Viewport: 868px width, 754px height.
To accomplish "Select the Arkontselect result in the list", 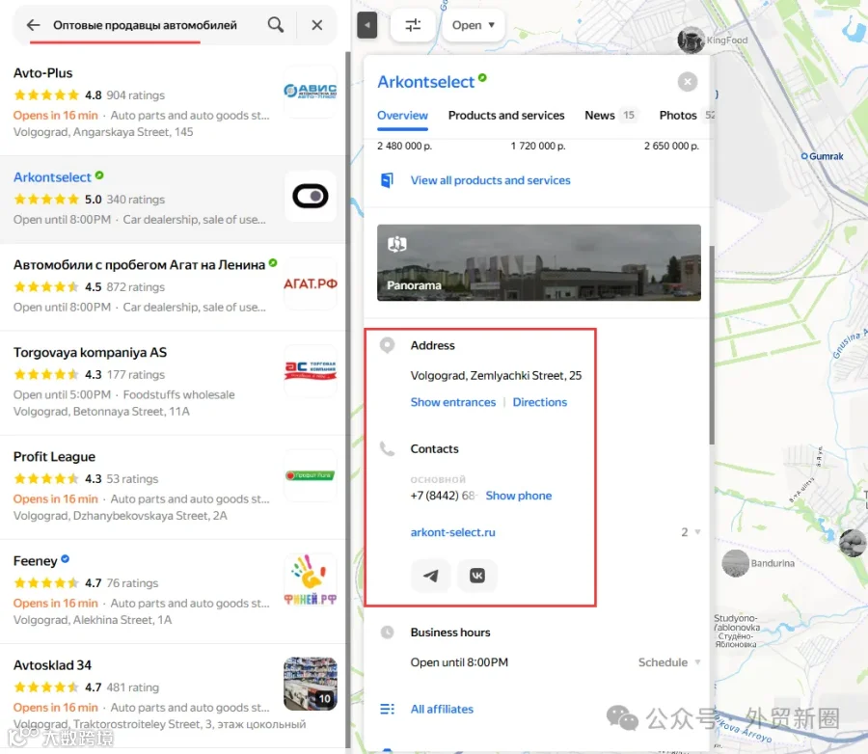I will point(173,200).
